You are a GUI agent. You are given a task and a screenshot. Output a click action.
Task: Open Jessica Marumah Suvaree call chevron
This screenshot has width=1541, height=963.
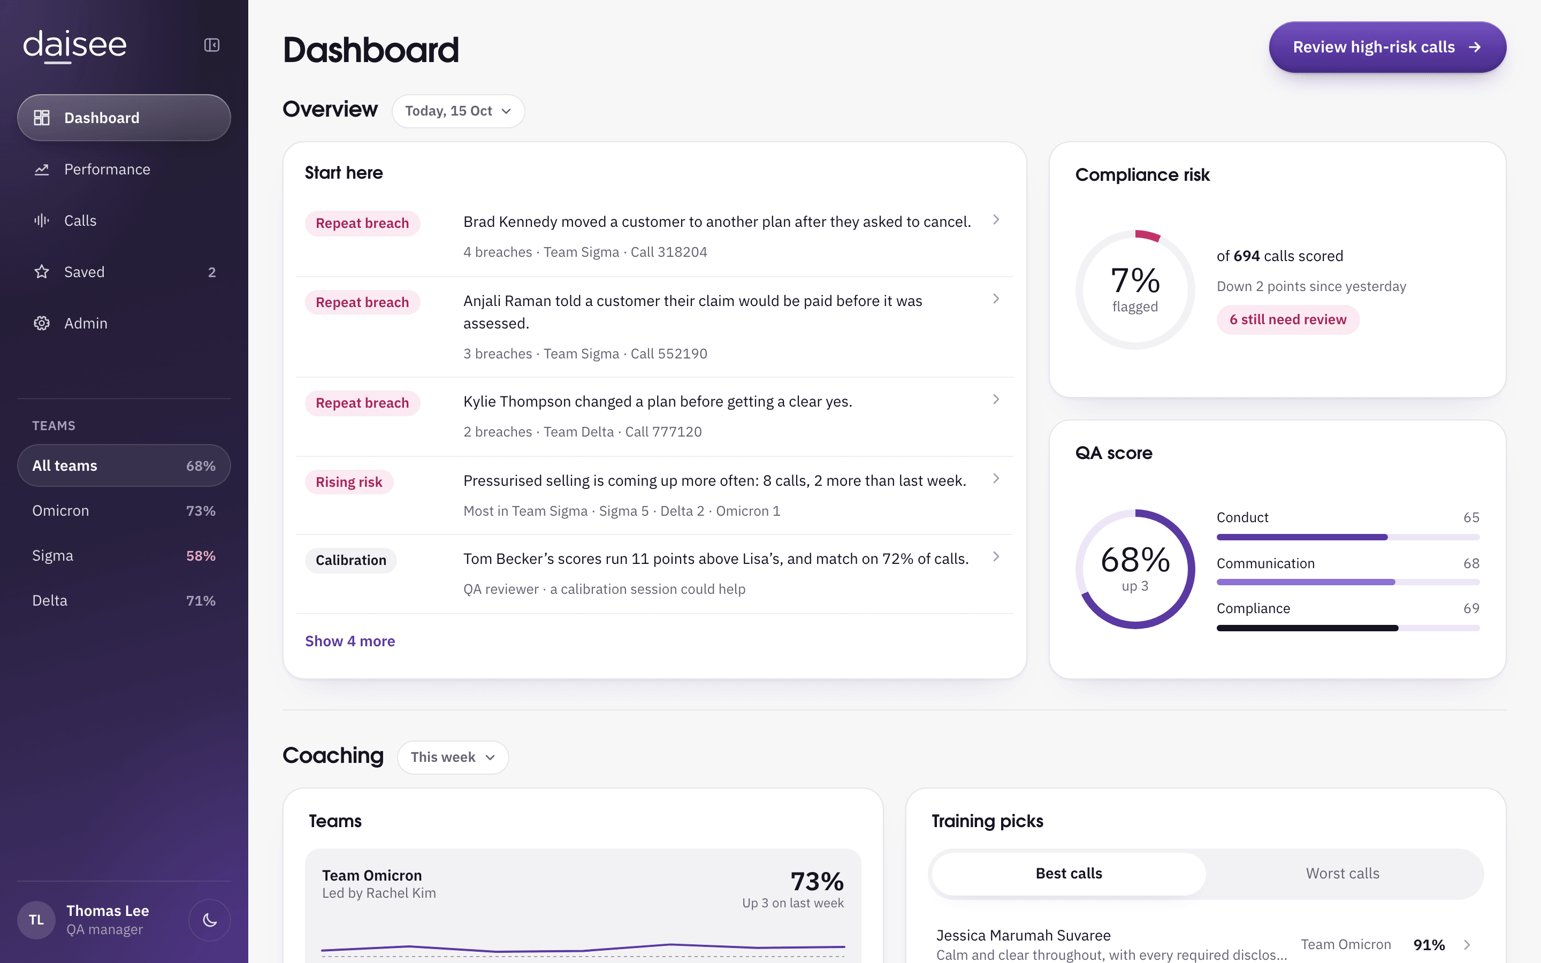pos(1467,944)
